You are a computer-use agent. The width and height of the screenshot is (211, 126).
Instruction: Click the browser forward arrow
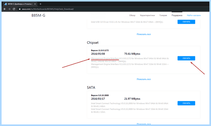coord(9,9)
